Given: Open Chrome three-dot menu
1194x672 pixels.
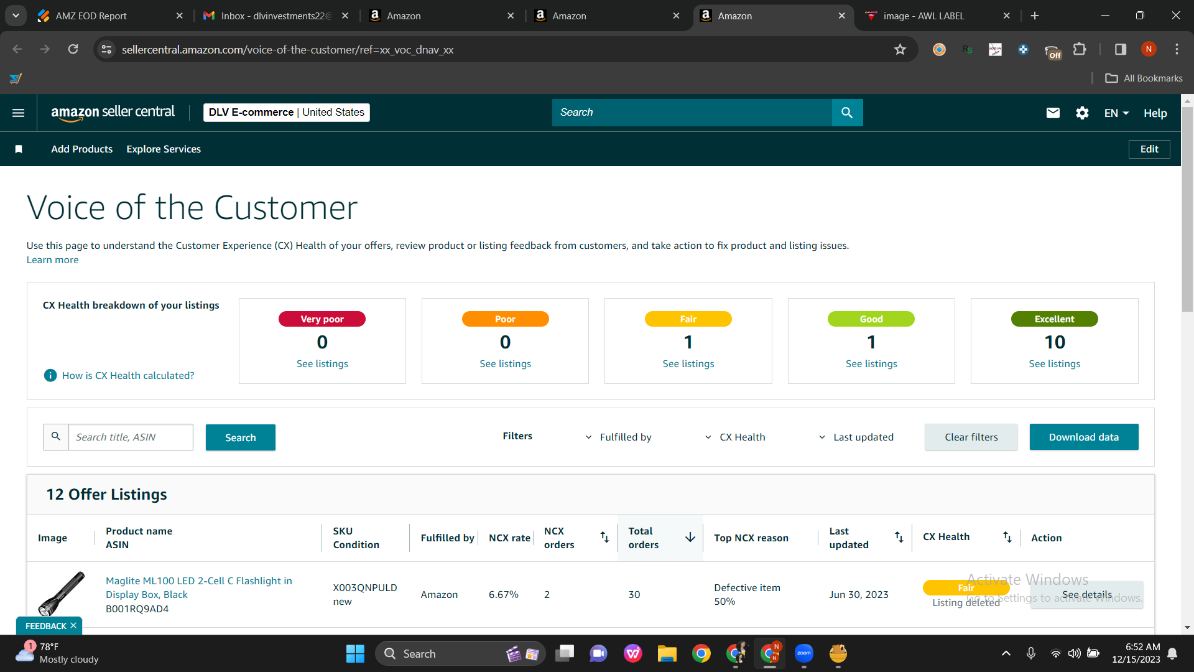Looking at the screenshot, I should pyautogui.click(x=1177, y=49).
